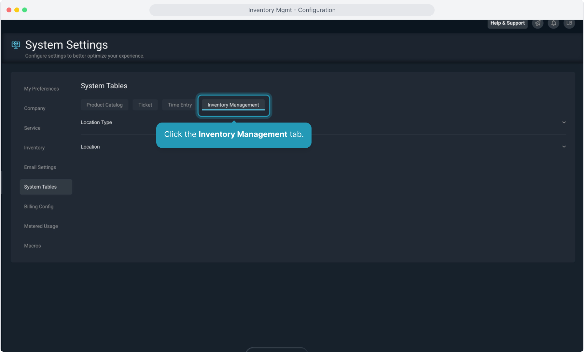Open Company settings in sidebar
Screen dimensions: 584x352
point(35,109)
